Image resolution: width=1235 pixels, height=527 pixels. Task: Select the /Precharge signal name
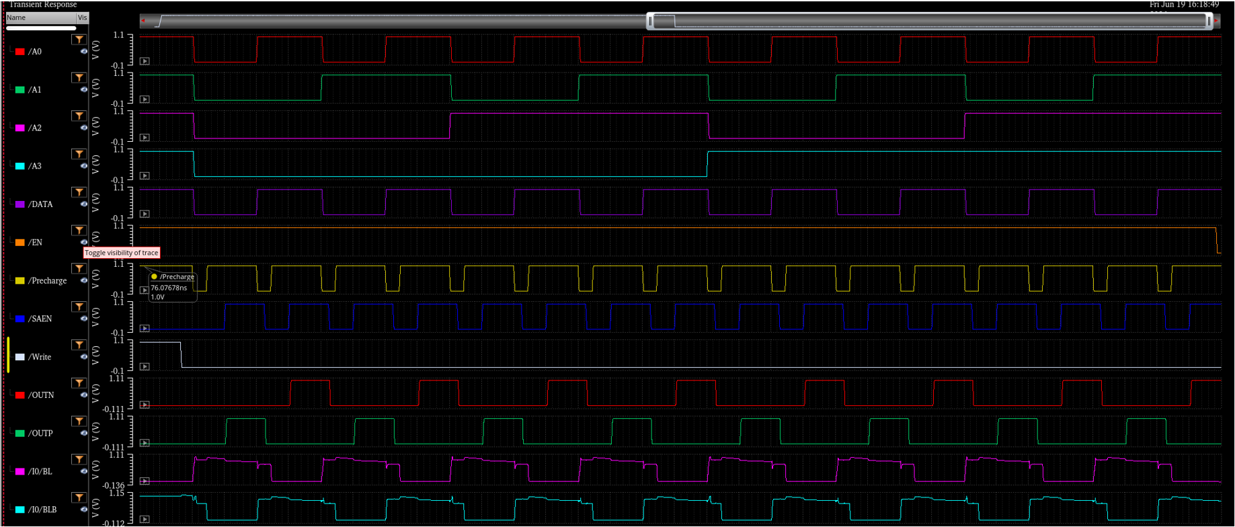(x=48, y=281)
